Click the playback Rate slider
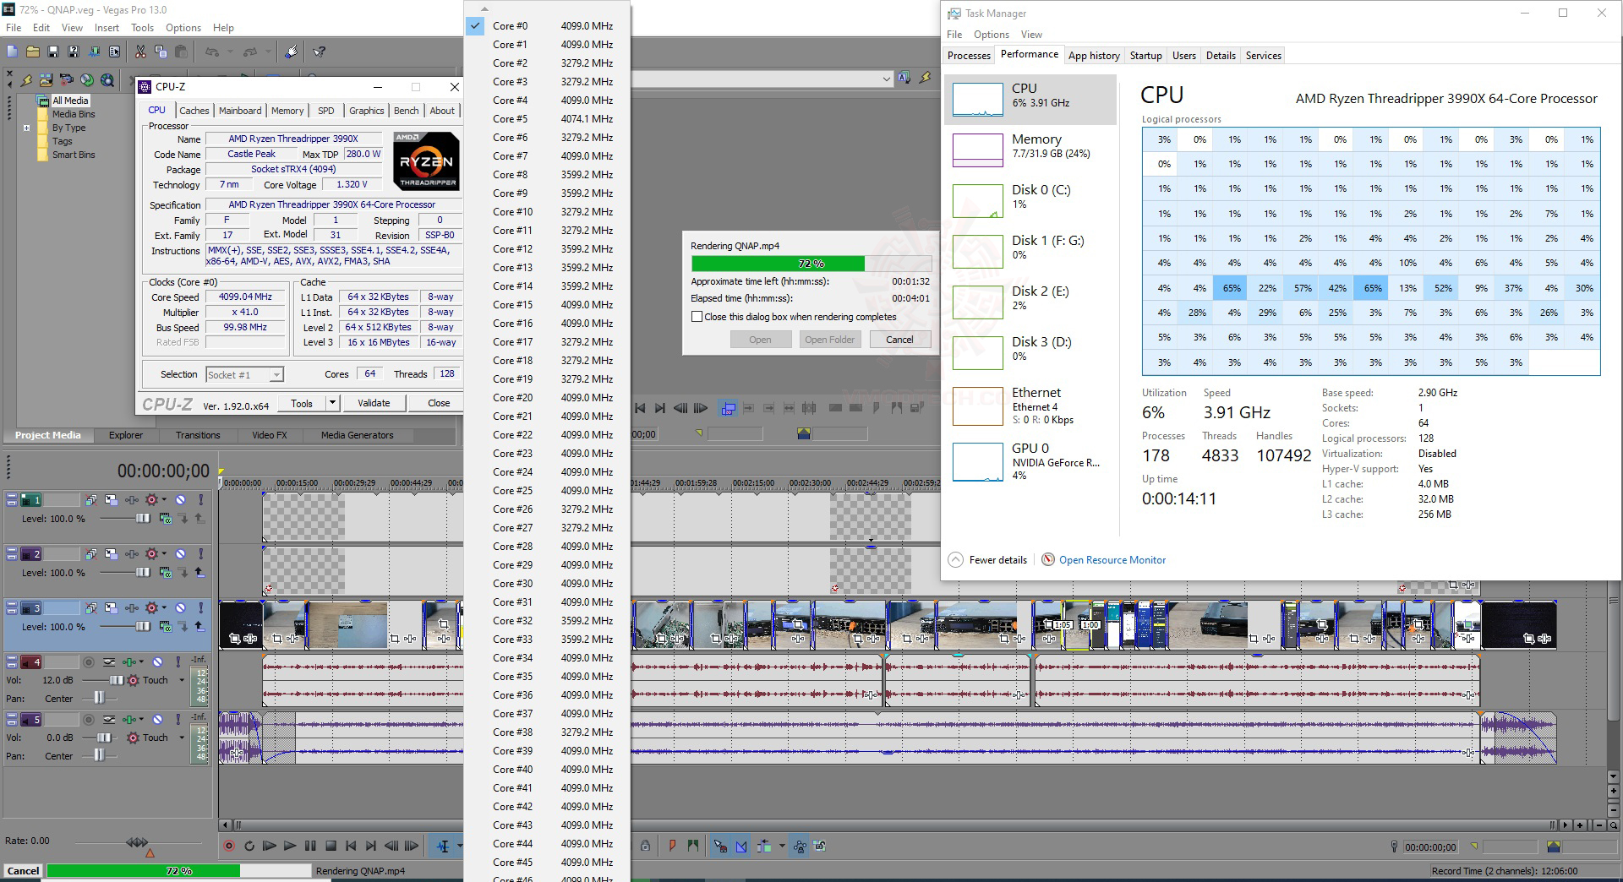 (x=137, y=842)
